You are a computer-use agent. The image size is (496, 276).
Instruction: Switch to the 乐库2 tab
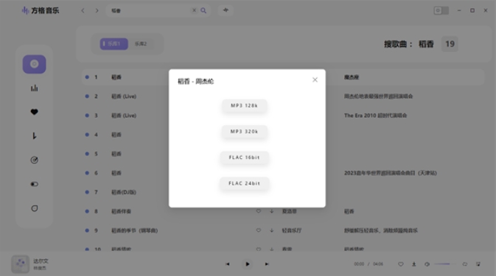[x=141, y=44]
